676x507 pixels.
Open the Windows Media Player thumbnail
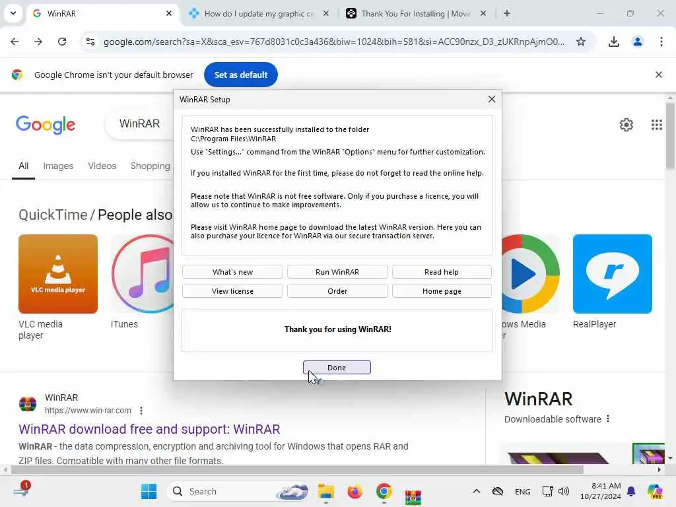[531, 274]
